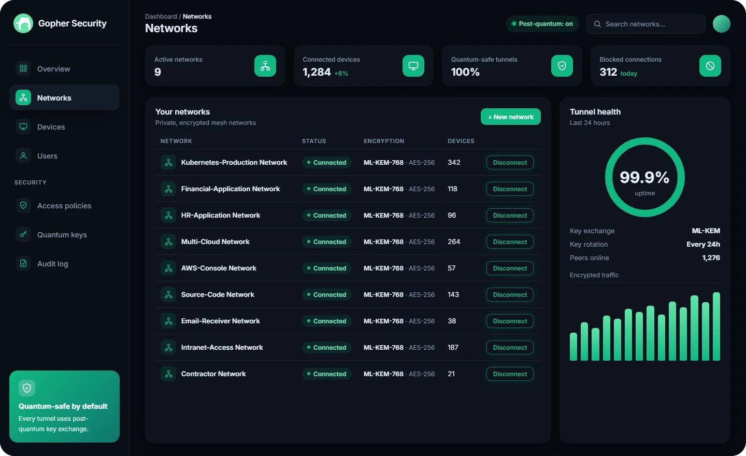Click the tallest encrypted traffic bar
746x456 pixels.
pos(716,326)
